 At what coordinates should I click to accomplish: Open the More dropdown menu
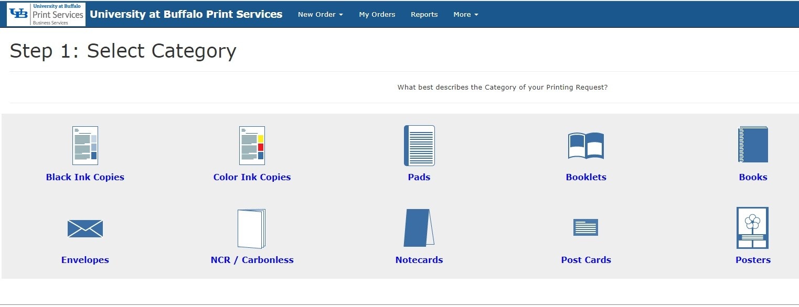(466, 15)
